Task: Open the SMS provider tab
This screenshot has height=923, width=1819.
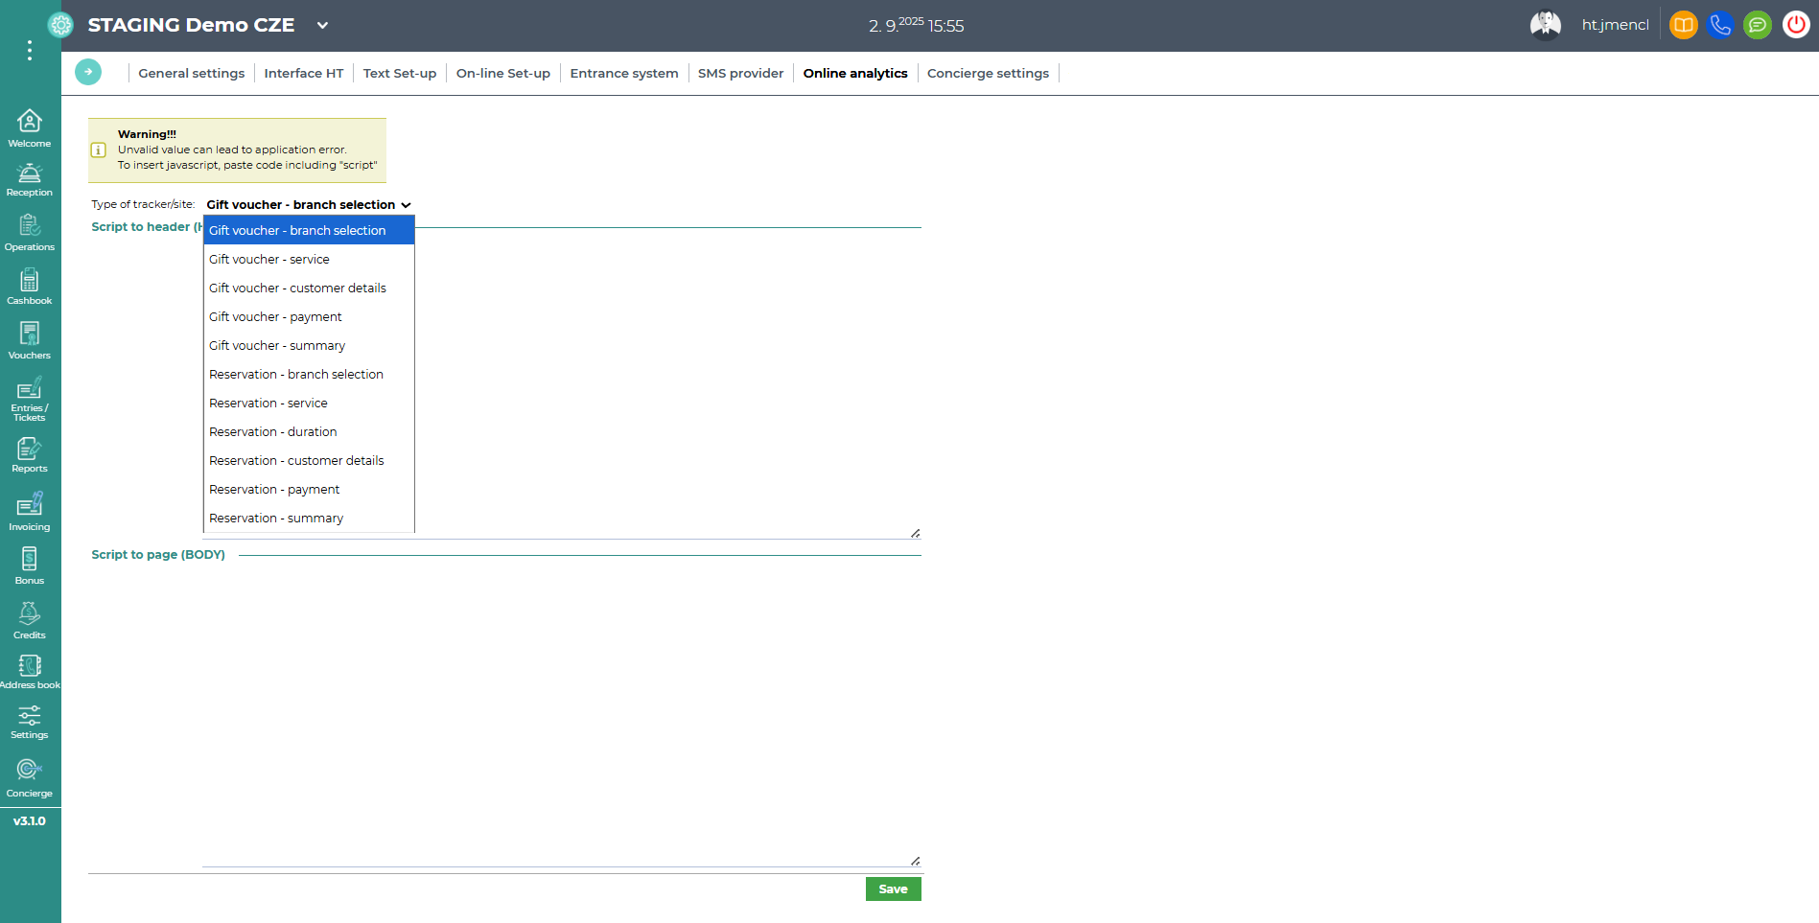Action: (740, 73)
